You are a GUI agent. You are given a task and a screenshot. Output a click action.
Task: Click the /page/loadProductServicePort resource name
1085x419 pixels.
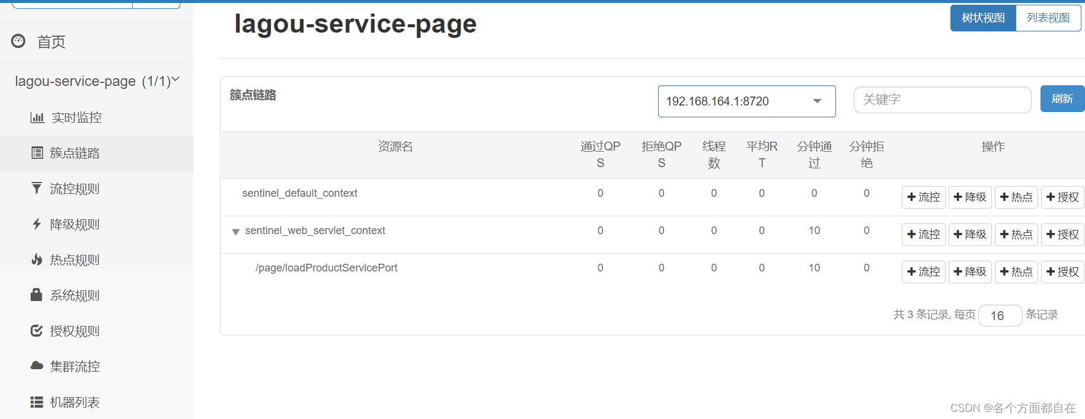(x=326, y=268)
